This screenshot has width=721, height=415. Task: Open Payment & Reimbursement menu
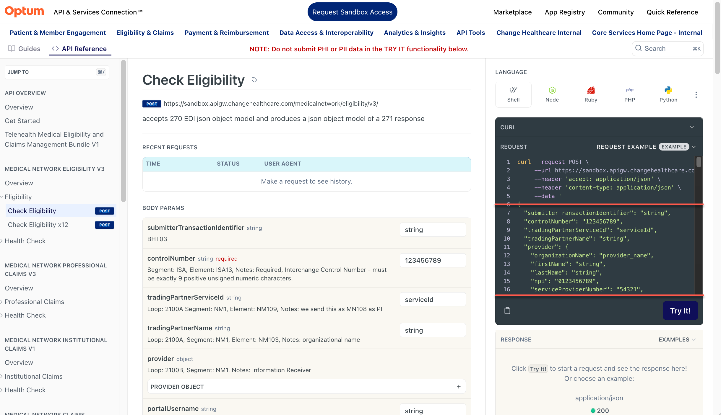click(227, 32)
